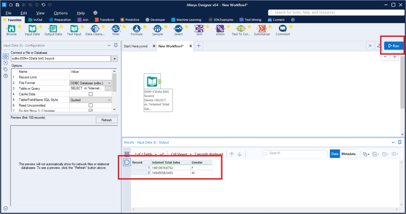Move to previous record with up arrow

pos(232,154)
